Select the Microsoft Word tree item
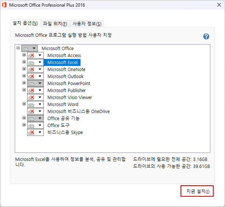The height and width of the screenshot is (207, 225). click(63, 104)
